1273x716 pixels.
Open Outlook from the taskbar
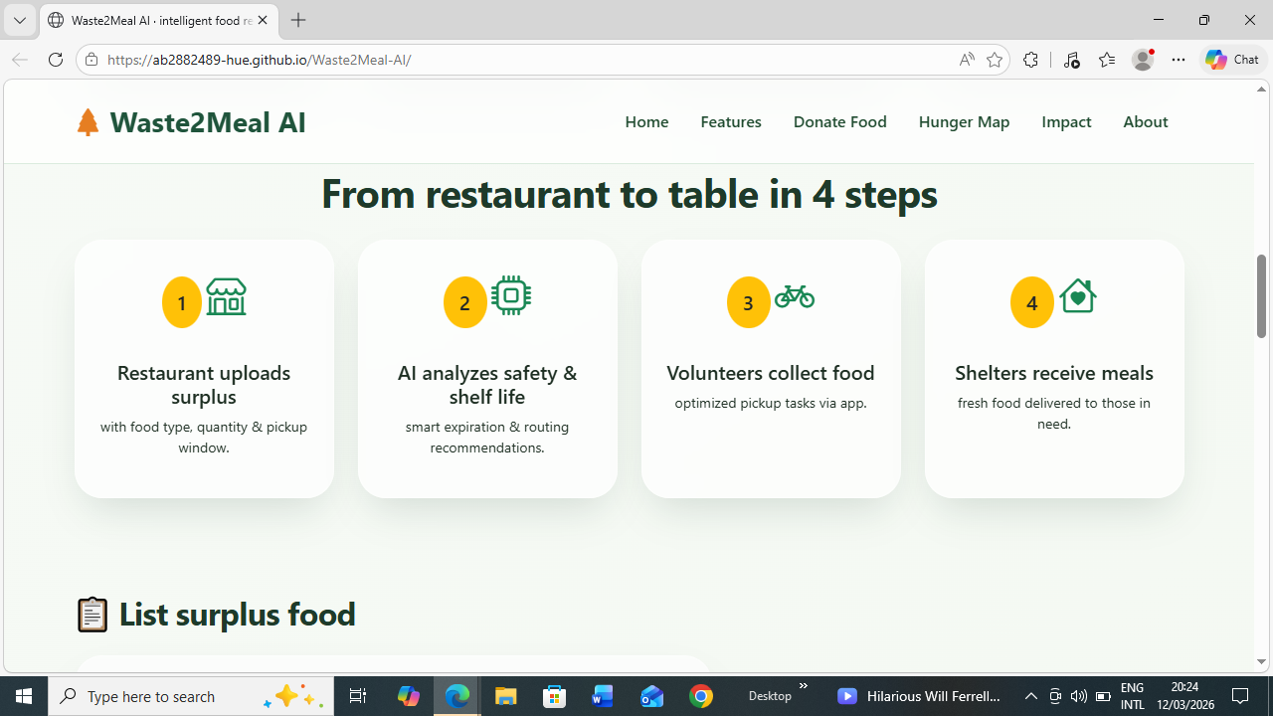651,696
